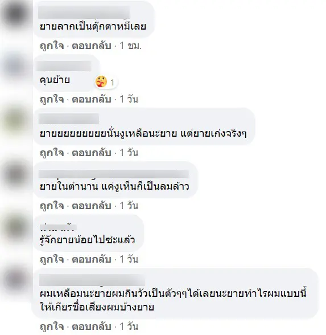
Task: Click the reaction count 1 on คุณย้าย
Action: coord(112,82)
